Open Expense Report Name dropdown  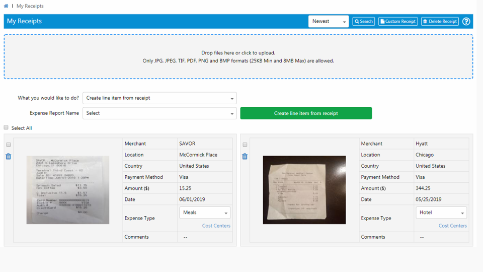click(159, 113)
